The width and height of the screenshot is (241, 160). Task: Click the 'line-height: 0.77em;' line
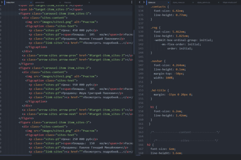tap(171, 15)
